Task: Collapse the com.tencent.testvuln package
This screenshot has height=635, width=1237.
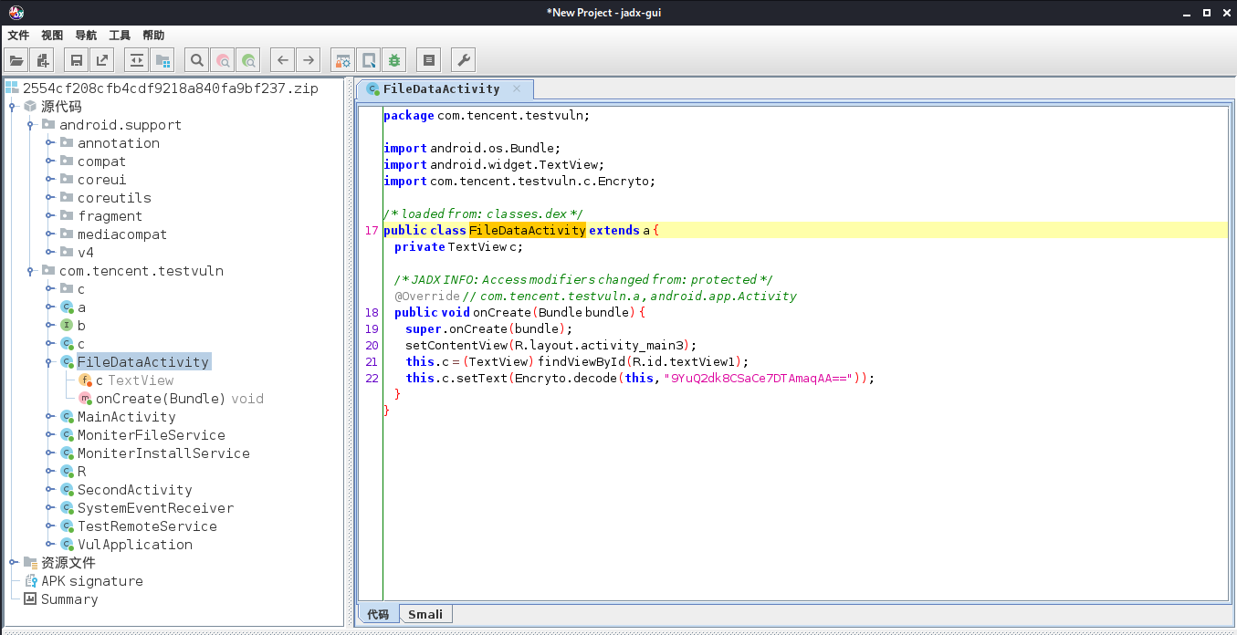Action: point(31,271)
